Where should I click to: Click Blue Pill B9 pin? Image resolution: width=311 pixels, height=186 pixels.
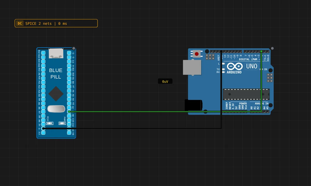point(43,120)
